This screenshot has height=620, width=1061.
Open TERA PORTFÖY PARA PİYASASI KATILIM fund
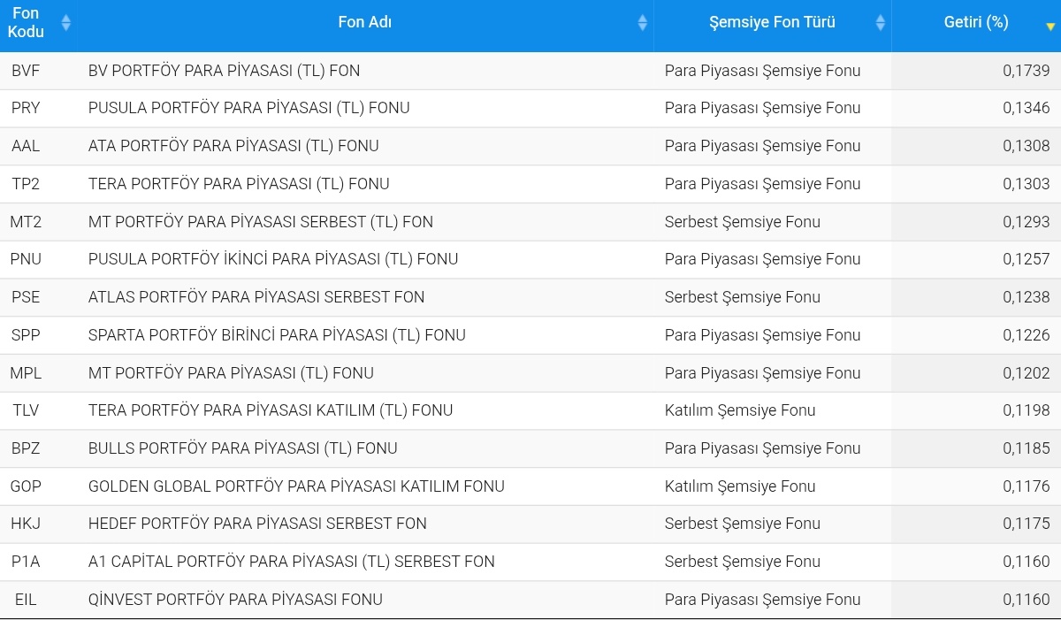coord(271,410)
